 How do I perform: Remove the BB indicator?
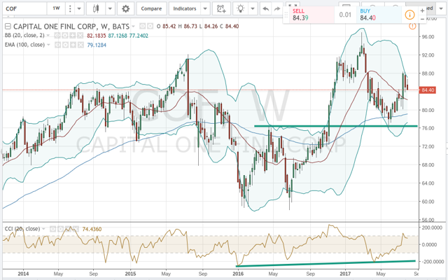[80, 36]
